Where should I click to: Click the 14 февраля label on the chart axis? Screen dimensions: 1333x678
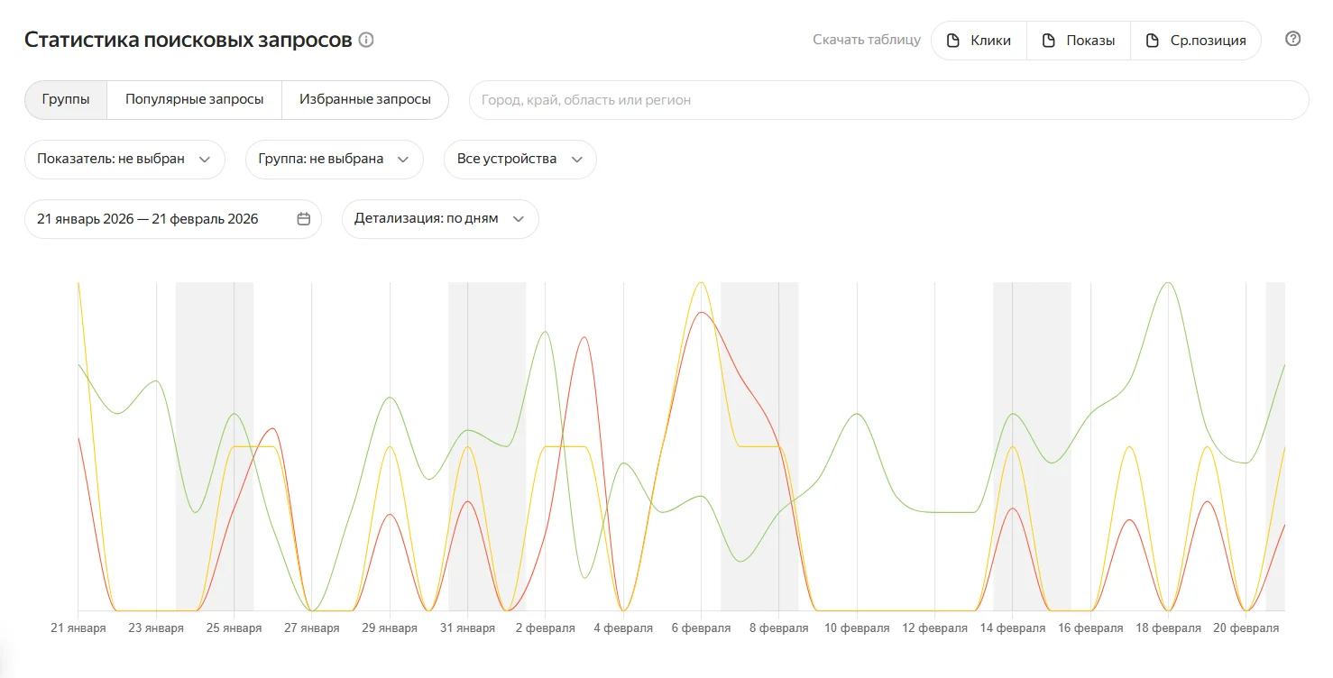[1012, 628]
